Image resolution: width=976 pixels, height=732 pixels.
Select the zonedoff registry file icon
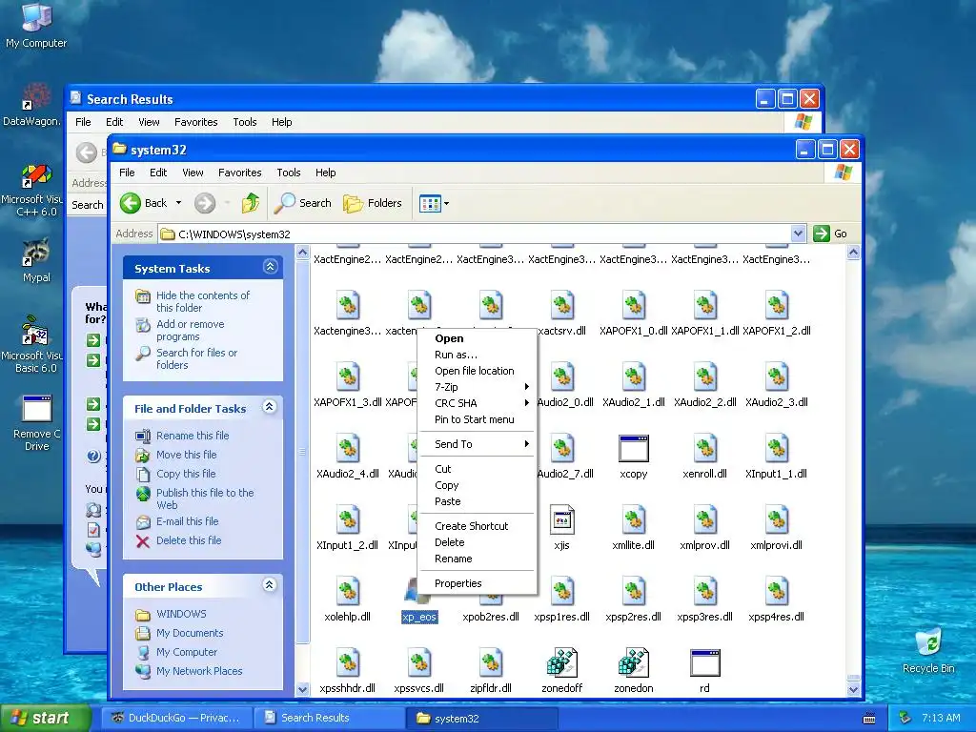(562, 663)
